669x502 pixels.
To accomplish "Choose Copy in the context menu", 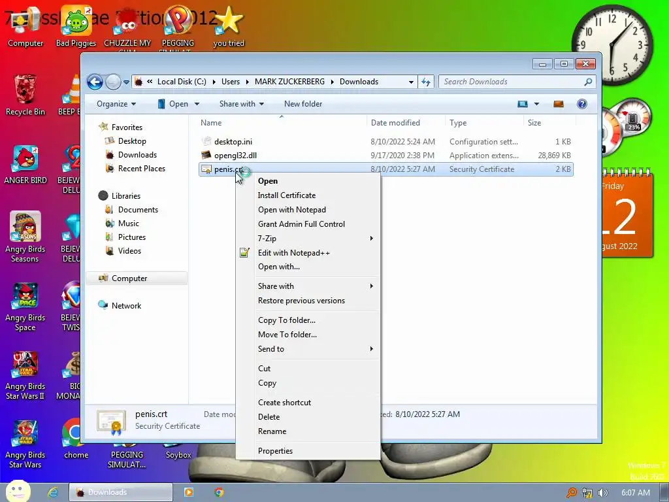I will [308, 383].
